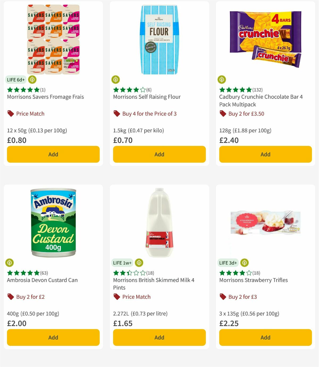Click the 2.5-star rating on Skimmed Milk
This screenshot has width=319, height=367.
point(129,273)
